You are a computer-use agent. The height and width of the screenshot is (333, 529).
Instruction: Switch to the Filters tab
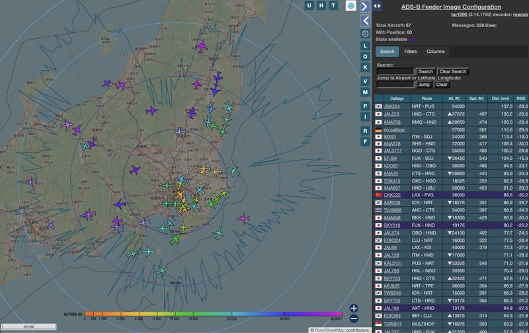tap(410, 52)
